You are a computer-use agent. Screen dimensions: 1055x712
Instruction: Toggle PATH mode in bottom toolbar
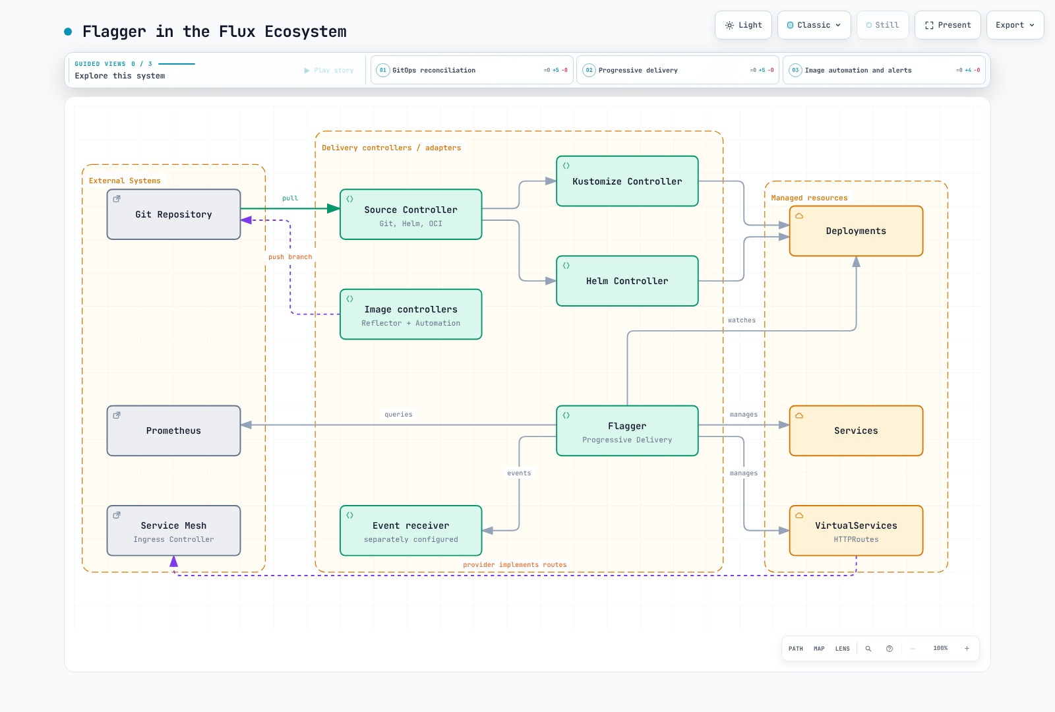pyautogui.click(x=796, y=649)
